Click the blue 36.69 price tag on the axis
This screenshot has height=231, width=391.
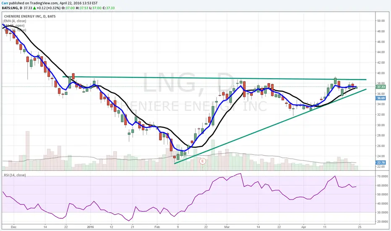point(381,98)
